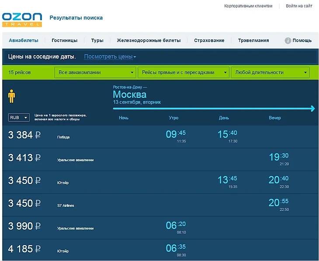The image size is (319, 261).
Task: Open 'Корпоративным клиентам' link
Action: [248, 6]
